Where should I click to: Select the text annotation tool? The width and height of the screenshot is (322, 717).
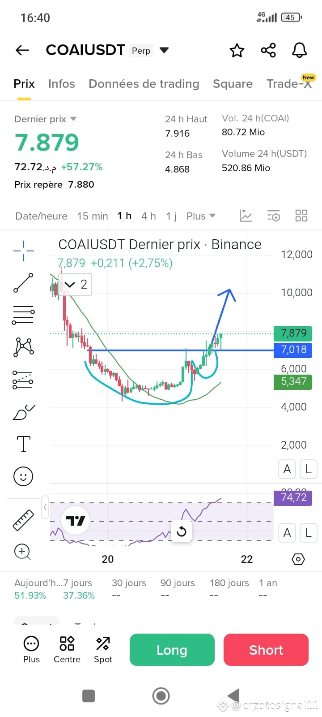(23, 444)
